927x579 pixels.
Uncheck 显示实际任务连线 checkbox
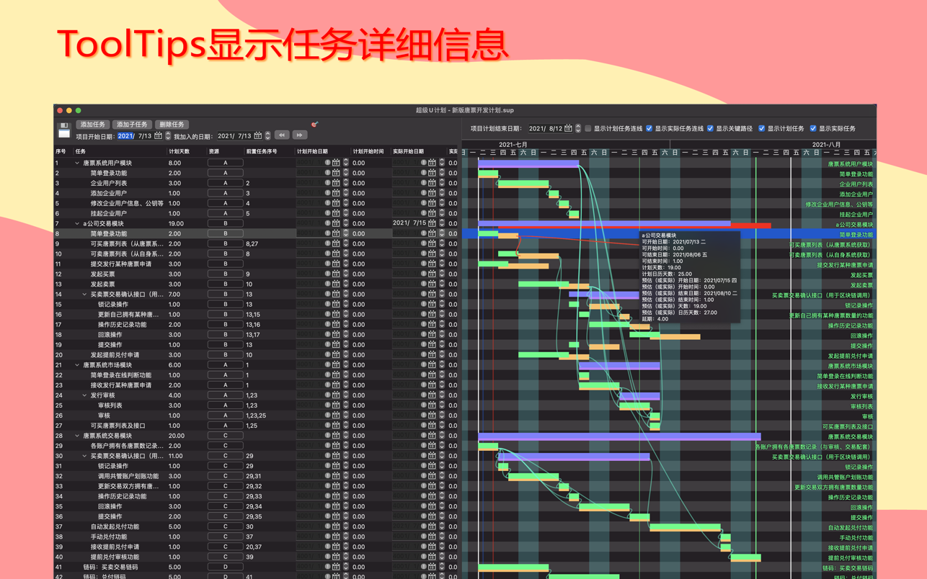(x=649, y=128)
